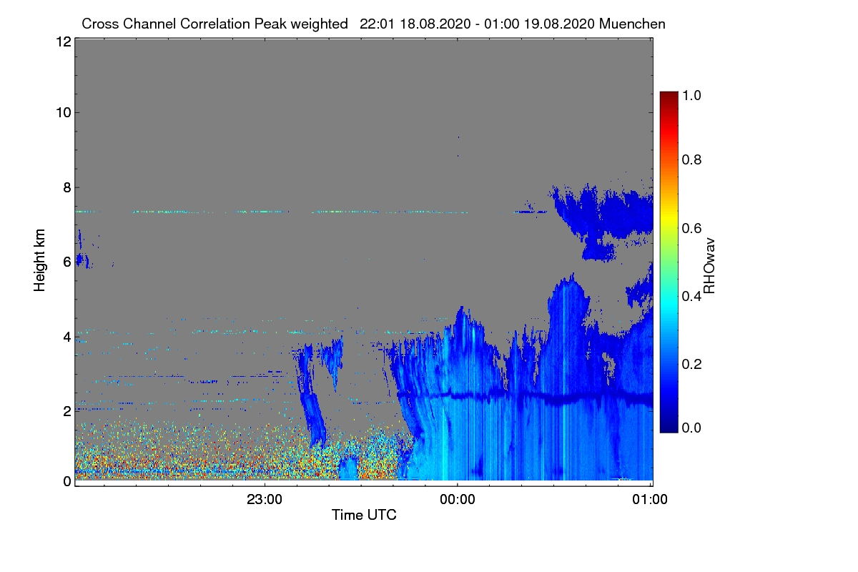Click the 'Time UTC' x-axis label
This screenshot has height=572, width=858.
pyautogui.click(x=364, y=515)
